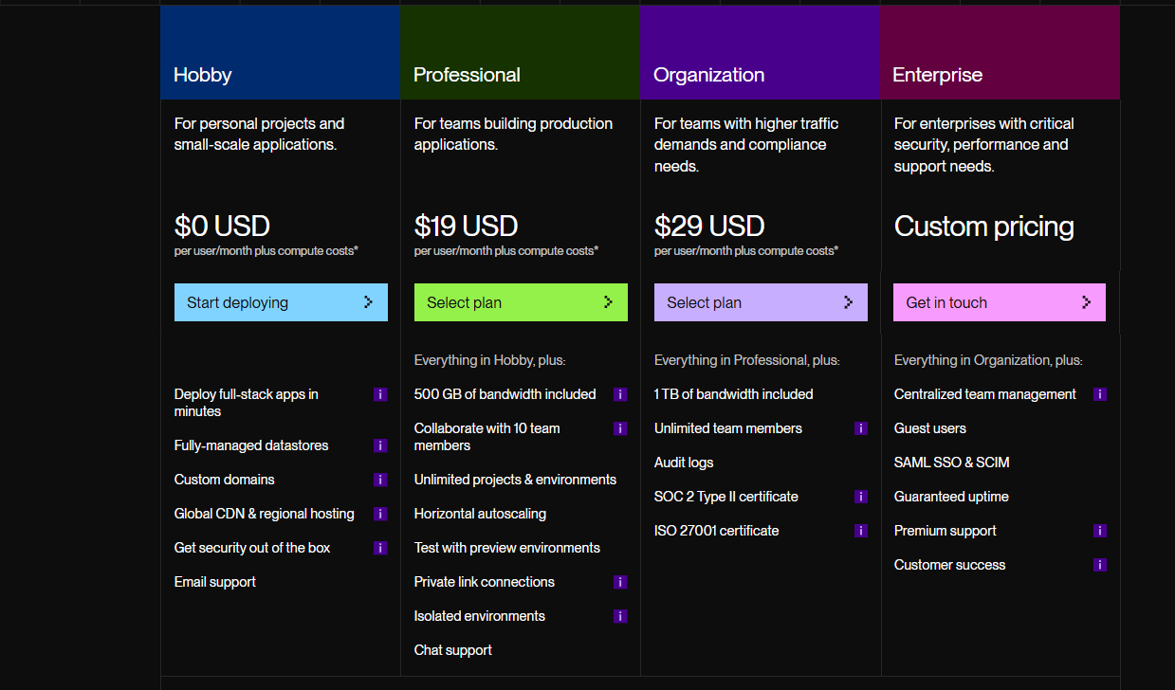
Task: Click info icon next to Fully-managed datastores
Action: coord(380,445)
